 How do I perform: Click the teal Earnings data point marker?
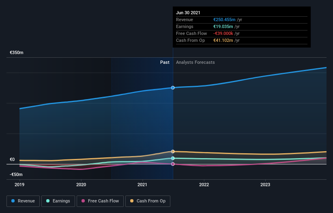coord(173,158)
